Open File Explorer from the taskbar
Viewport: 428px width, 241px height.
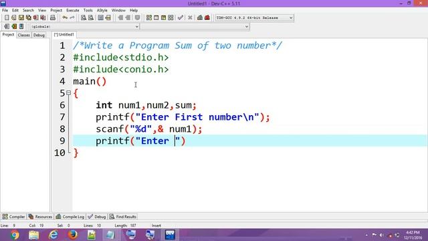(x=34, y=235)
